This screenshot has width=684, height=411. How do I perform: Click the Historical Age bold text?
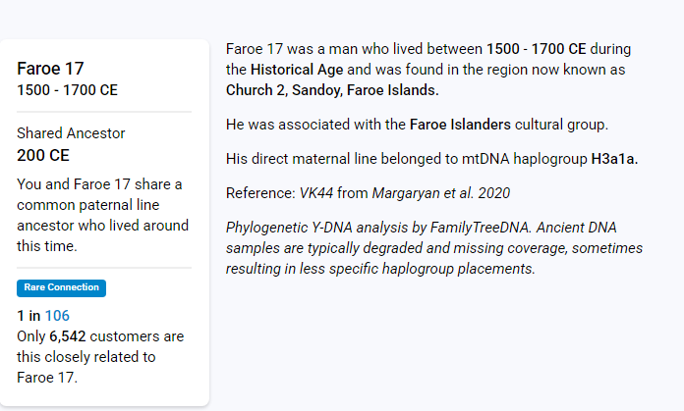tap(296, 70)
